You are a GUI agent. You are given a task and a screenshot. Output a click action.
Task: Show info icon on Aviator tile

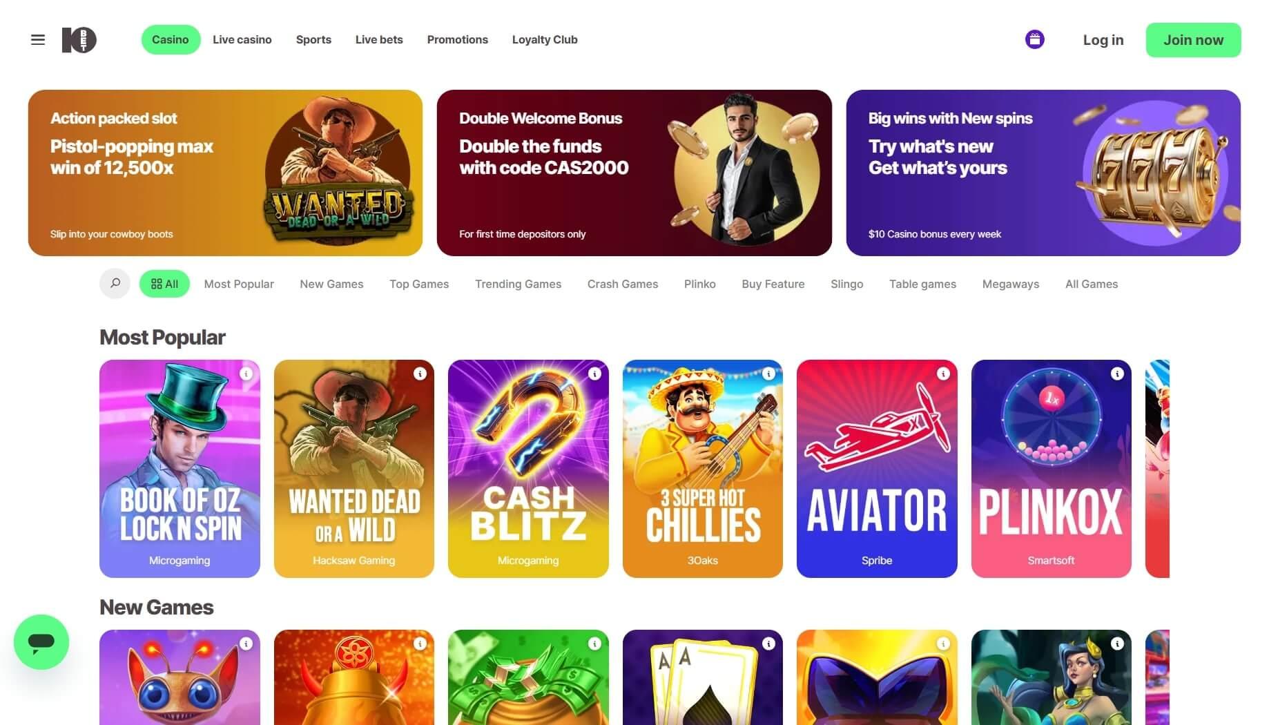(x=943, y=374)
